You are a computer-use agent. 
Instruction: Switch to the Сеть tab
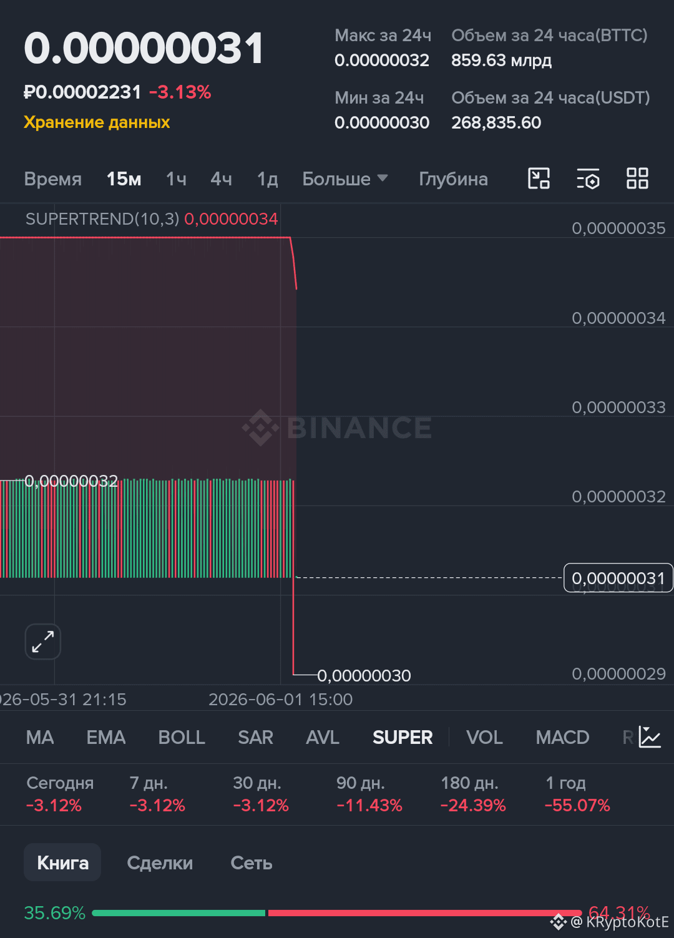[252, 863]
